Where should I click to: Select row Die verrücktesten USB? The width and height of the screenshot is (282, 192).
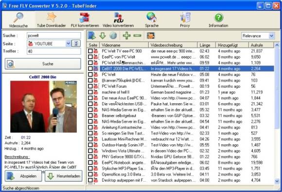(x=180, y=104)
